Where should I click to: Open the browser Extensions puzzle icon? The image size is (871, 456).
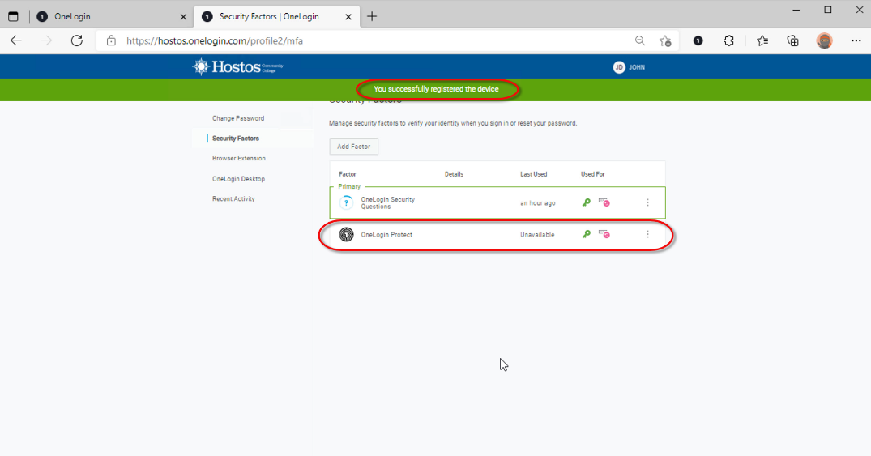coord(728,40)
